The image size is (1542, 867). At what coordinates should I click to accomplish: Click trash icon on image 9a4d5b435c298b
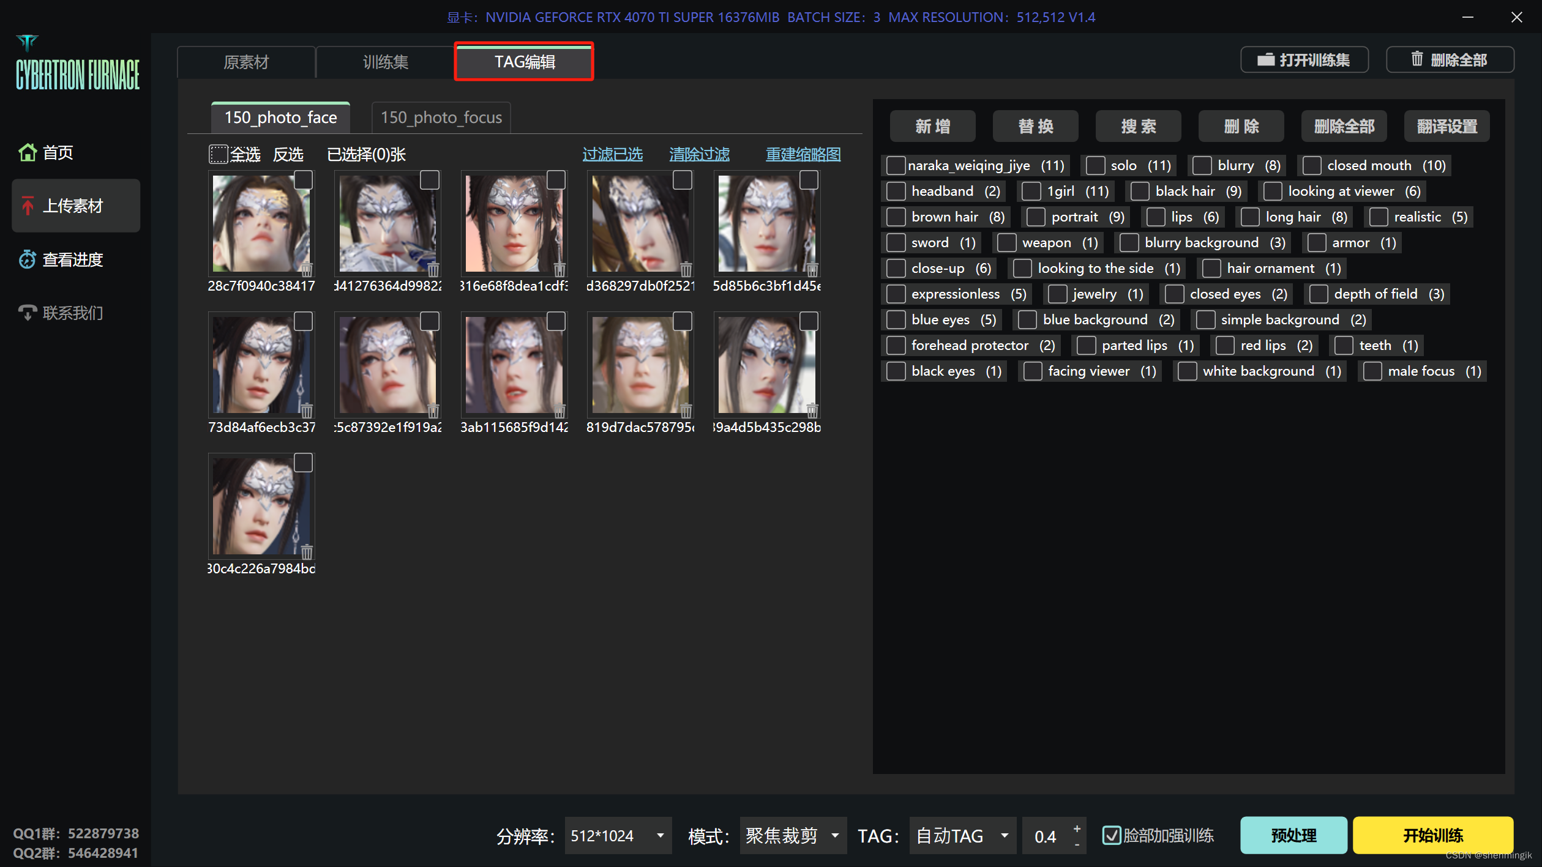812,411
